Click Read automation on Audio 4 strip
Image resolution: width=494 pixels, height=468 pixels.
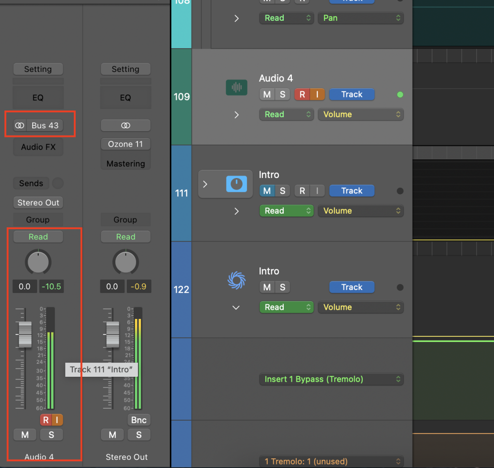pos(38,237)
